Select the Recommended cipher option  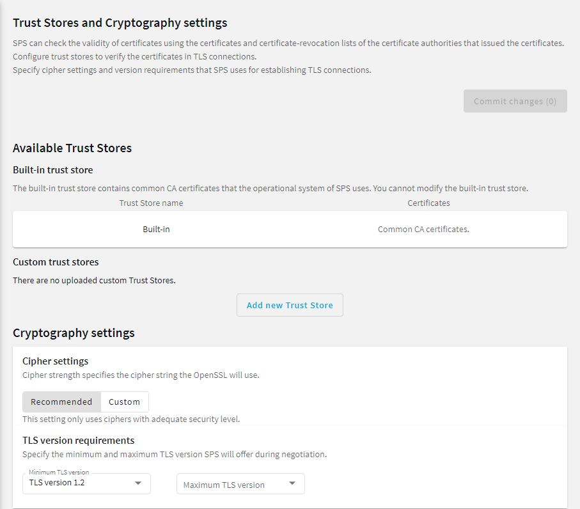[61, 402]
